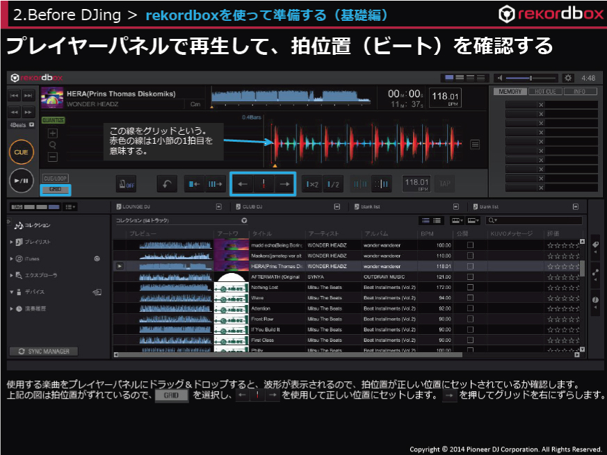
Task: Open the tag list side panel icon
Action: pyautogui.click(x=595, y=245)
